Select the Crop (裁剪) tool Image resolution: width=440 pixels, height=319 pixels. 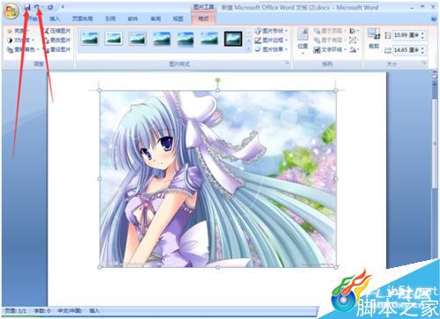point(374,38)
